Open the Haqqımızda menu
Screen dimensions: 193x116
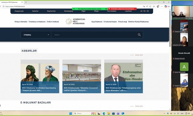(19, 11)
